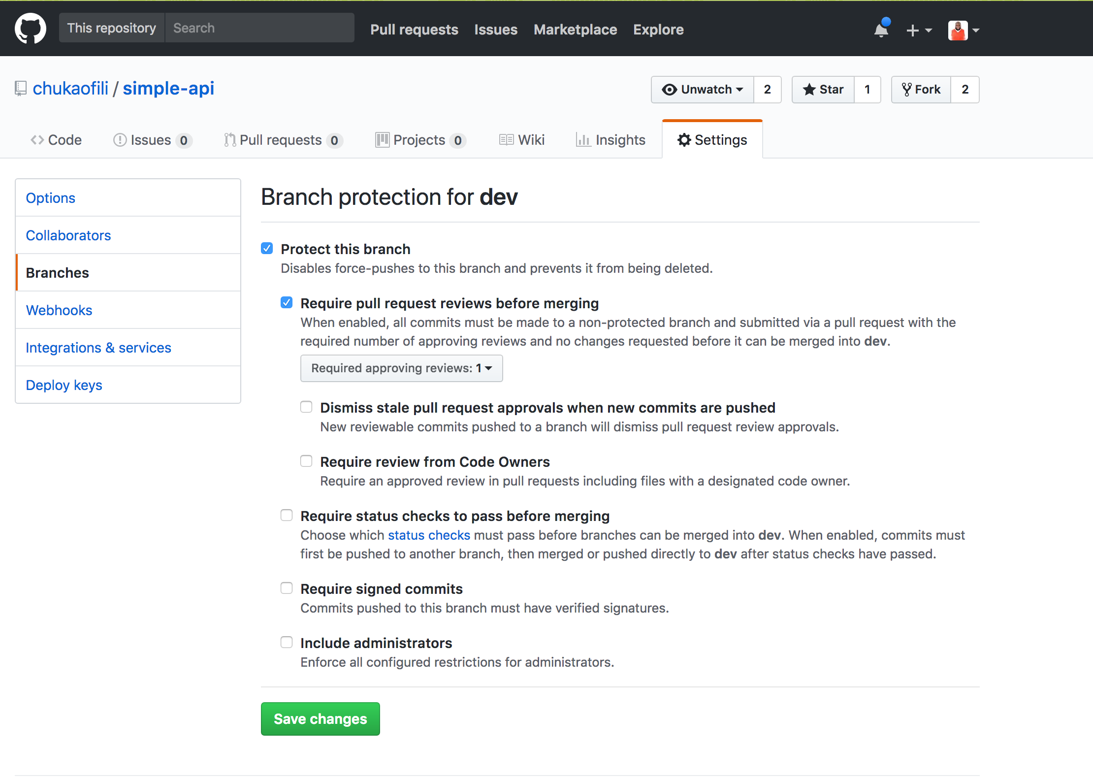Open the Projects board tab
The height and width of the screenshot is (779, 1093).
pos(420,140)
